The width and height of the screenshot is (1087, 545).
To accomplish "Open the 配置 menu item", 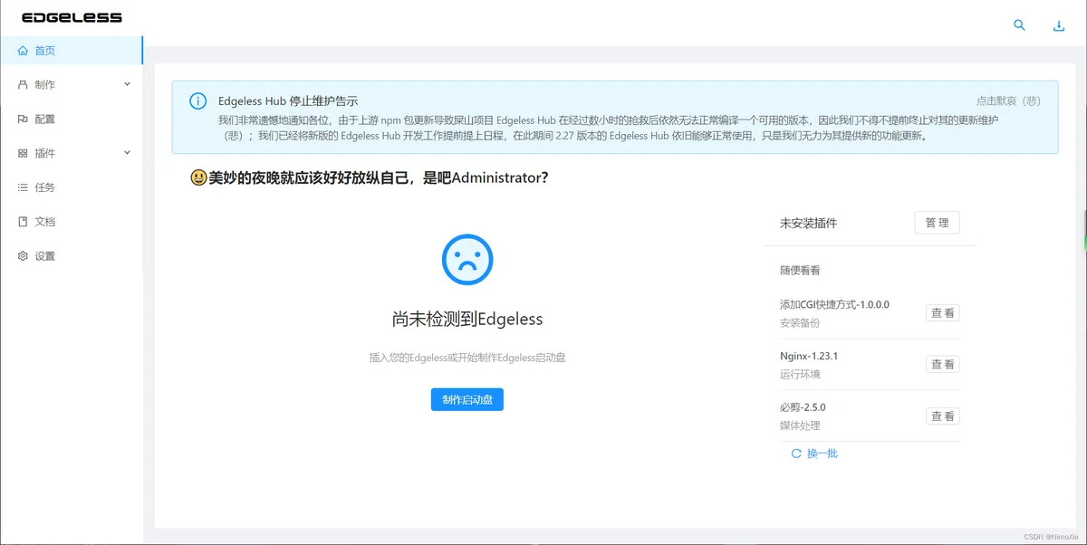I will point(44,120).
